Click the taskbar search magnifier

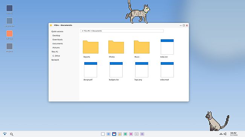pos(12,134)
